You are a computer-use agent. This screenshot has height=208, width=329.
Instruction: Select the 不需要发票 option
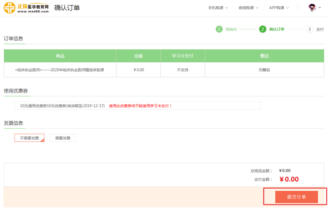click(29, 138)
